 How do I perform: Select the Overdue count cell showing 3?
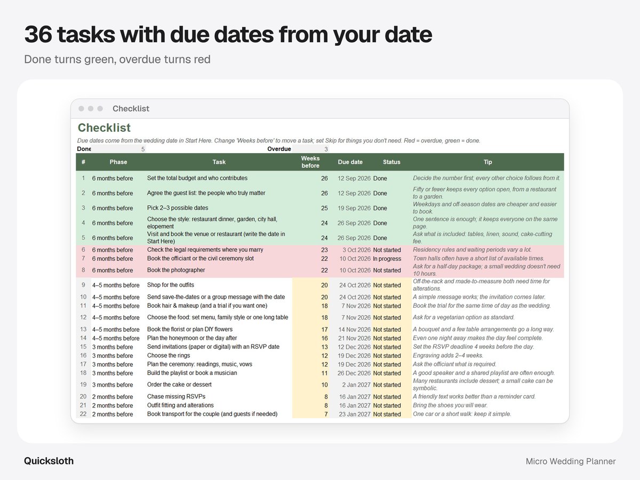point(310,149)
